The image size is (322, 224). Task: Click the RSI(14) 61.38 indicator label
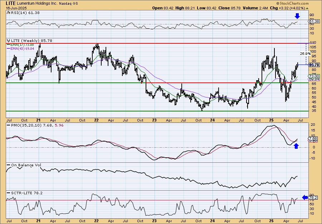[x=25, y=13]
